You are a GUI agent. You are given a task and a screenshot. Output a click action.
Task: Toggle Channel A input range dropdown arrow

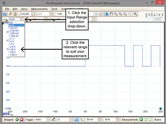(22, 19)
